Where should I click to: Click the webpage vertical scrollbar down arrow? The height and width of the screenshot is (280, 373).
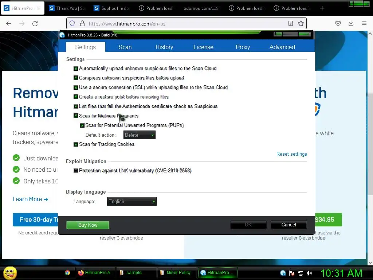[370, 263]
